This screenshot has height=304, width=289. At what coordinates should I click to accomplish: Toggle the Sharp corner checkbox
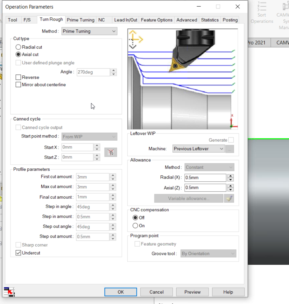tap(18, 245)
